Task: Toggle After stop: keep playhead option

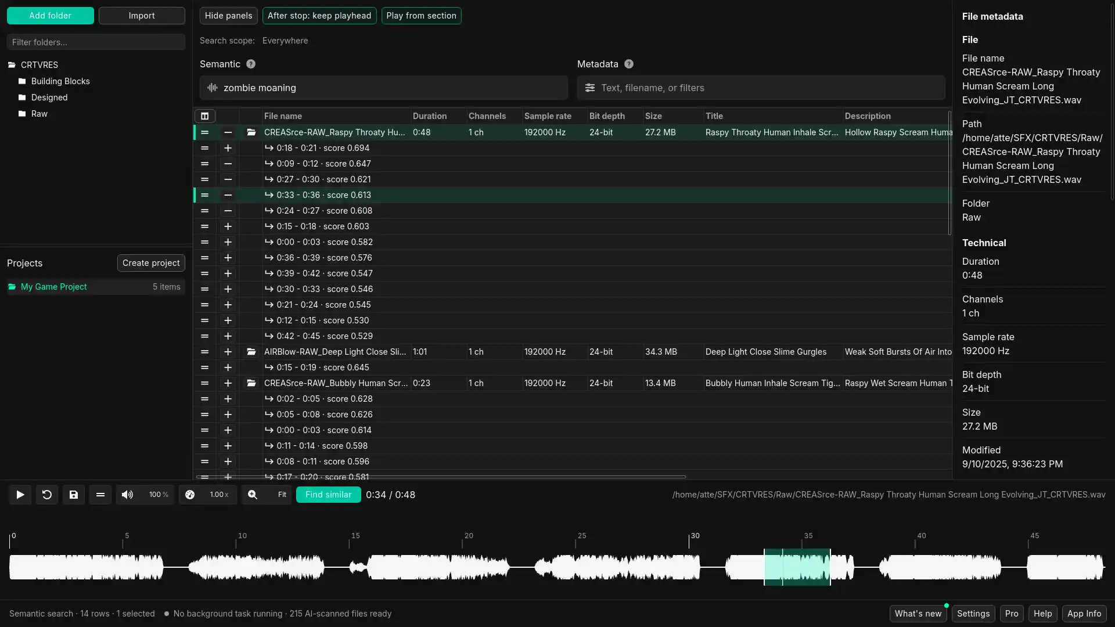Action: pyautogui.click(x=319, y=16)
